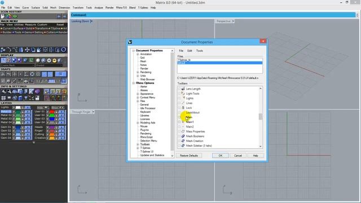Expand the Context Menu tree node
Screen dimensions: 361x203
point(138,98)
